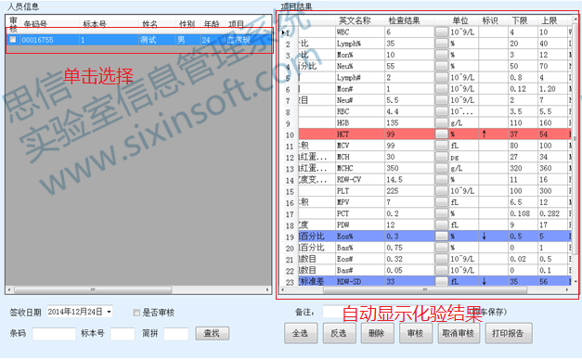Click the 检查结果 column header
Viewport: 582px width, 359px height.
[x=404, y=20]
